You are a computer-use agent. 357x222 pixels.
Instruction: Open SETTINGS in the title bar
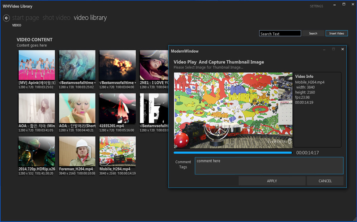tap(316, 6)
